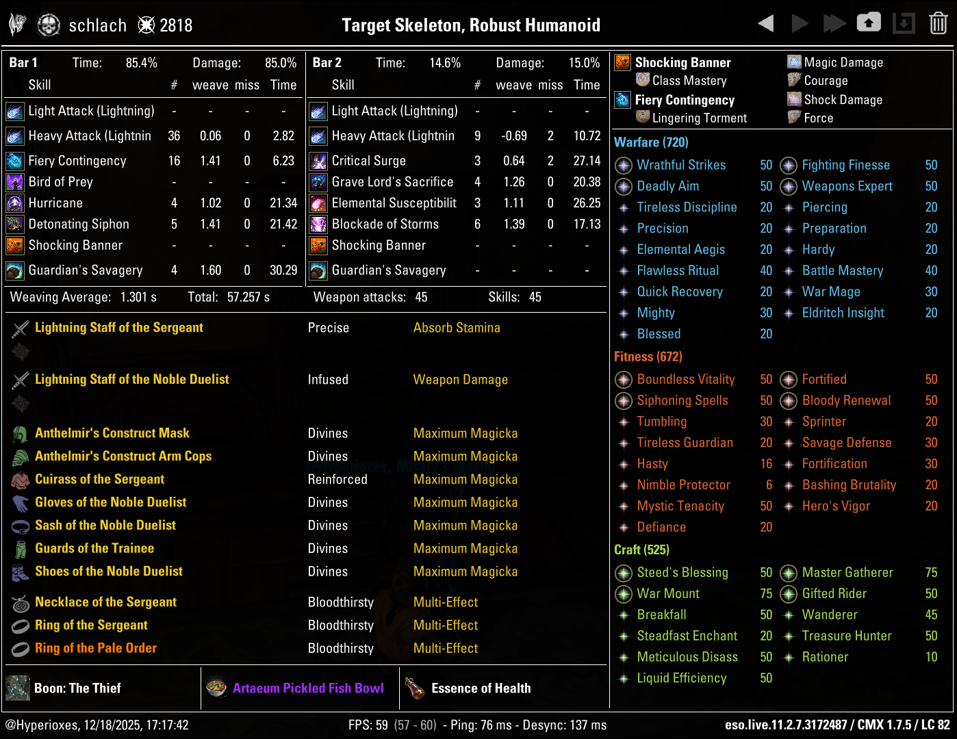Click the Lightning Staff of the Sergeant weapon icon

click(x=20, y=327)
